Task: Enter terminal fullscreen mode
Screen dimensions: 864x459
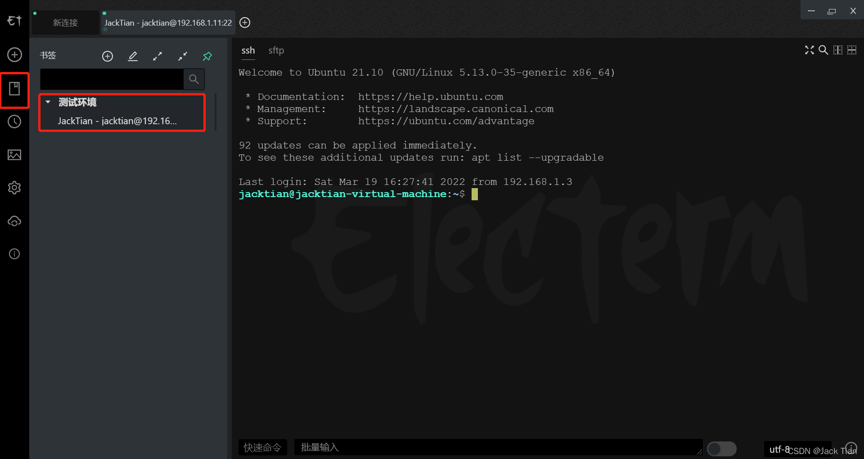Action: point(810,50)
